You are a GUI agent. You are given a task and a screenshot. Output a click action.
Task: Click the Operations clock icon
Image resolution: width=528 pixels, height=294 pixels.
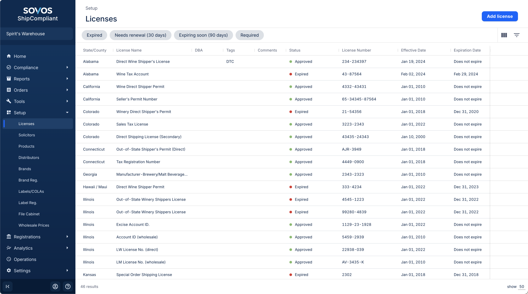pos(9,259)
